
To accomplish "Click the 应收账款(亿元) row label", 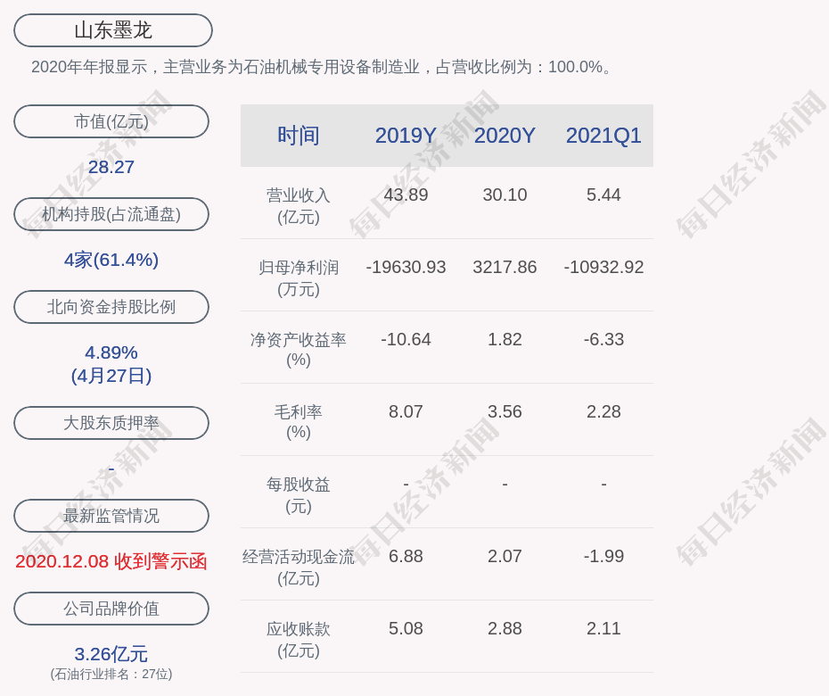I will [299, 640].
